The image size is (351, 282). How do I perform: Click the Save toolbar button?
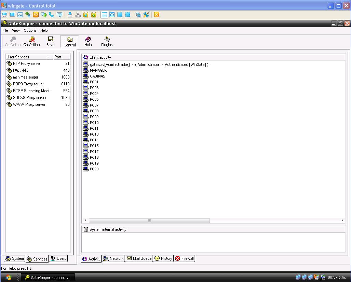[50, 42]
